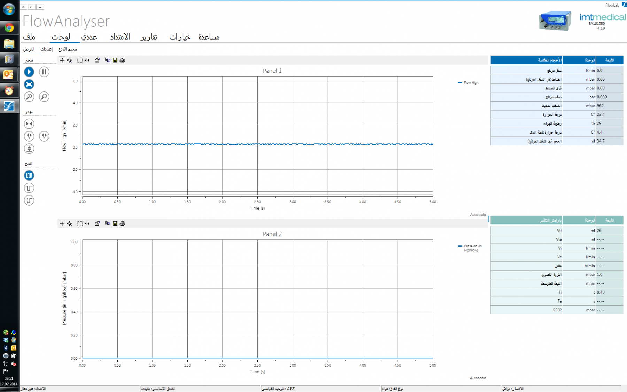Save the Panel 1 graph with the disk icon
627x392 pixels.
pos(115,60)
